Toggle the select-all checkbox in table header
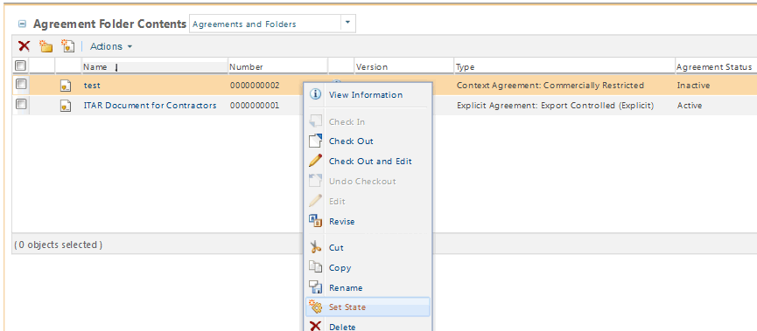Viewport: 757px width, 331px height. pos(21,66)
